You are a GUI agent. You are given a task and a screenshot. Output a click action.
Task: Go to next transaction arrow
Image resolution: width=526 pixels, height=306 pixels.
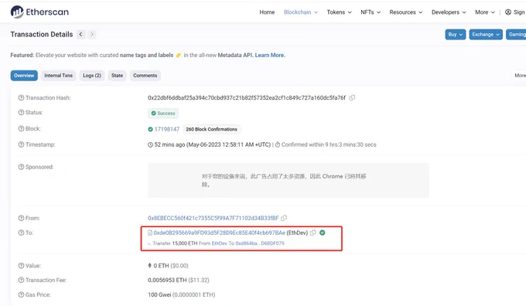[92, 34]
